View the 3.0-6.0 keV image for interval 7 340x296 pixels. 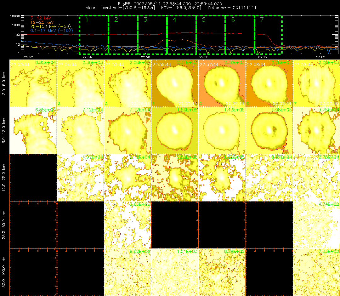pyautogui.click(x=316, y=83)
